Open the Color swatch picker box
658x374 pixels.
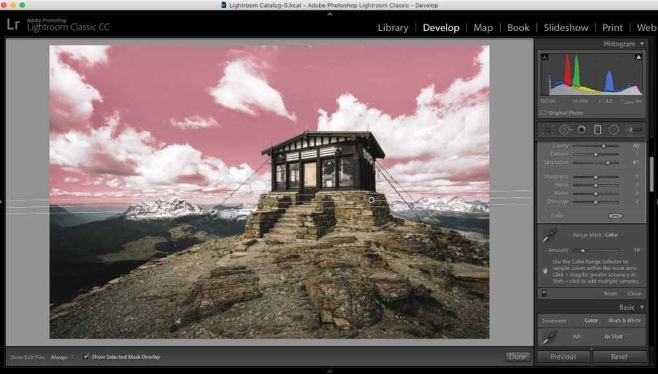pyautogui.click(x=615, y=216)
